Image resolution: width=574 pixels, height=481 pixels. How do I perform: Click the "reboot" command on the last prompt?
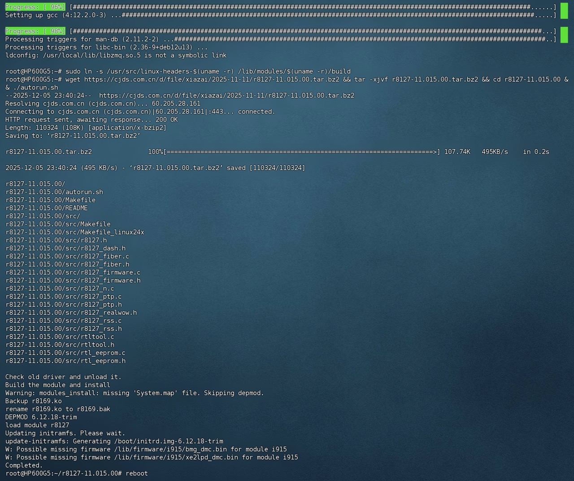[x=137, y=474]
